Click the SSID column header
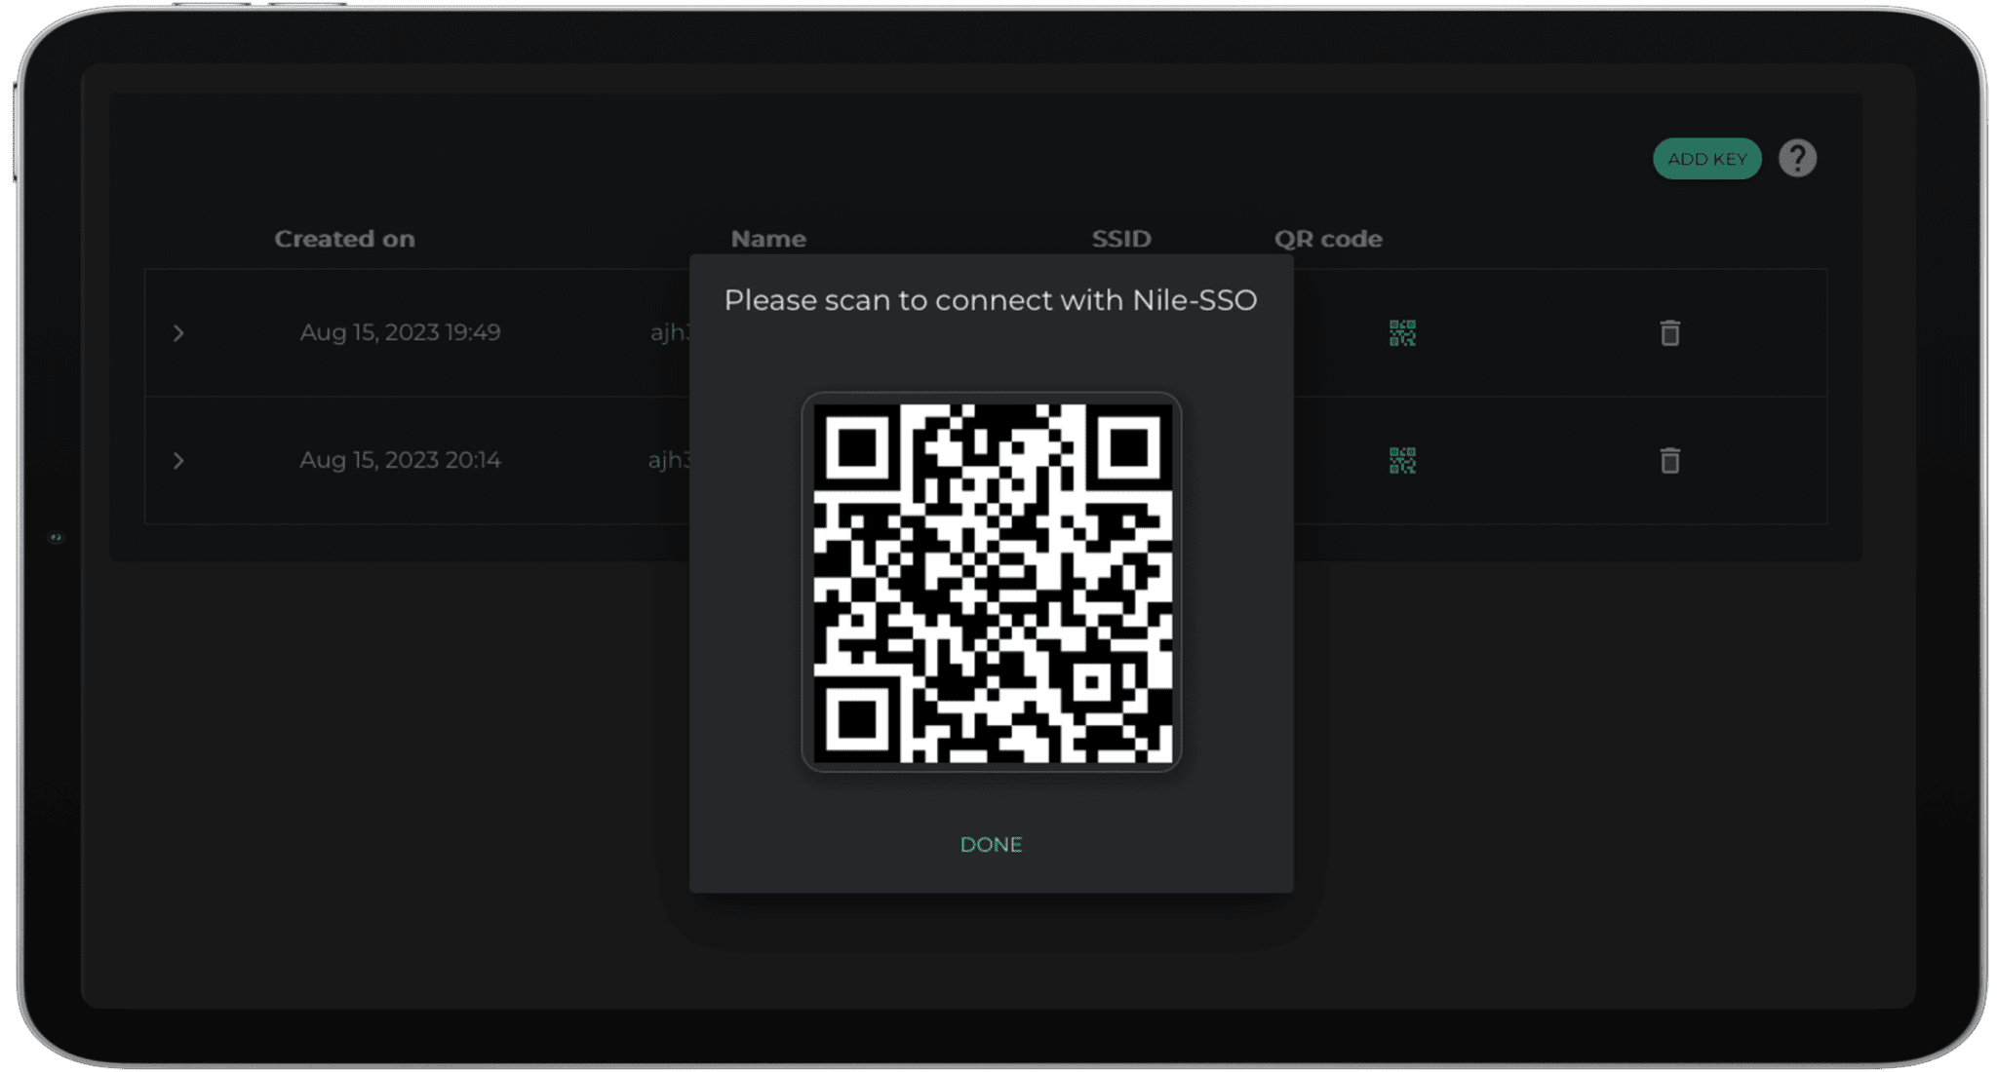This screenshot has width=1997, height=1072. (1121, 239)
